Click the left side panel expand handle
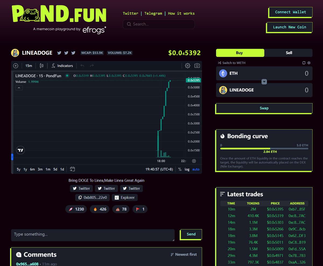The height and width of the screenshot is (266, 323). pos(12,157)
